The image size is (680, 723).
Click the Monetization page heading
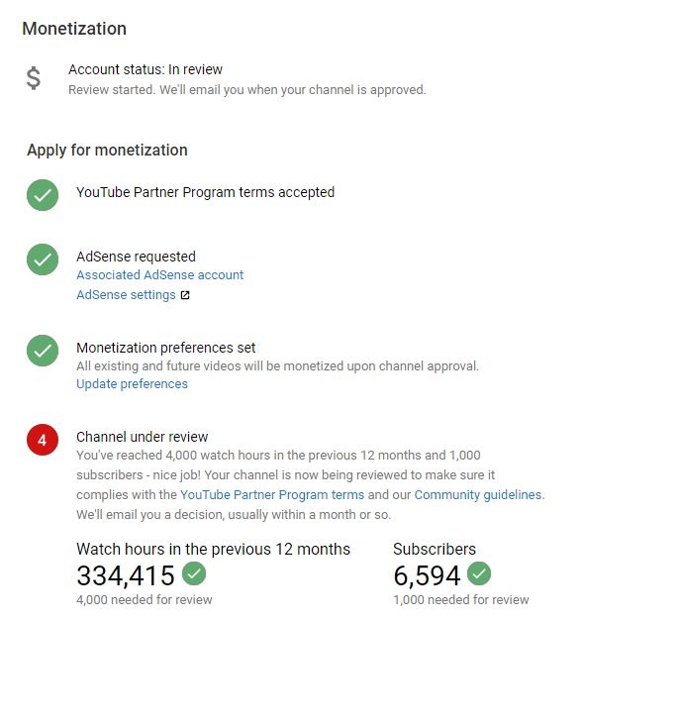pyautogui.click(x=74, y=29)
